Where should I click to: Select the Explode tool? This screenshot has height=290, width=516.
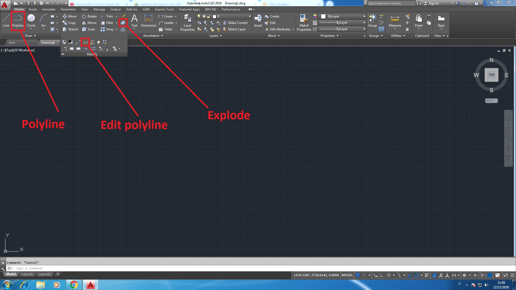click(x=123, y=23)
